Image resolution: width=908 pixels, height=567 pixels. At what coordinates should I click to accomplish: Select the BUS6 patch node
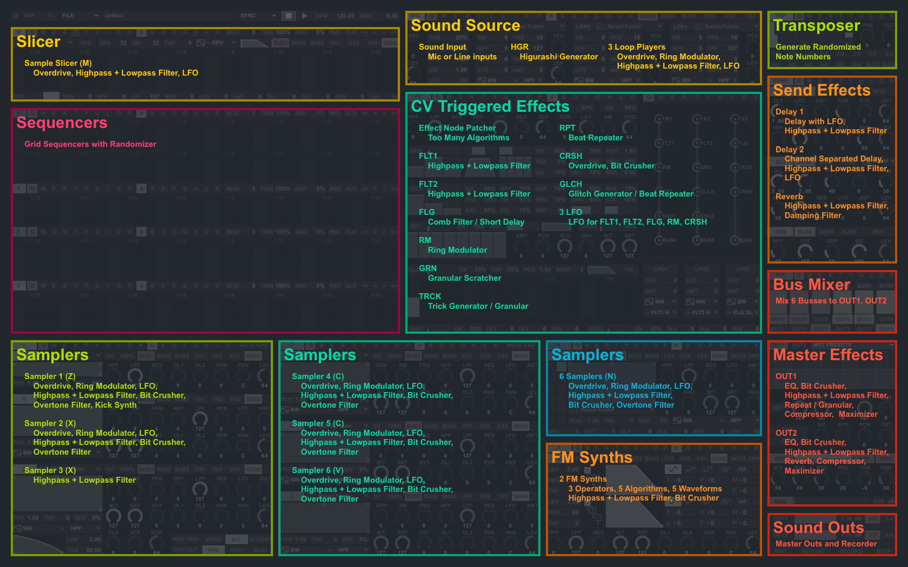click(x=735, y=240)
